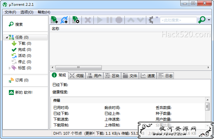The height and width of the screenshot is (139, 214).
Task: Select 下载 (0) category
Action: 21,43
